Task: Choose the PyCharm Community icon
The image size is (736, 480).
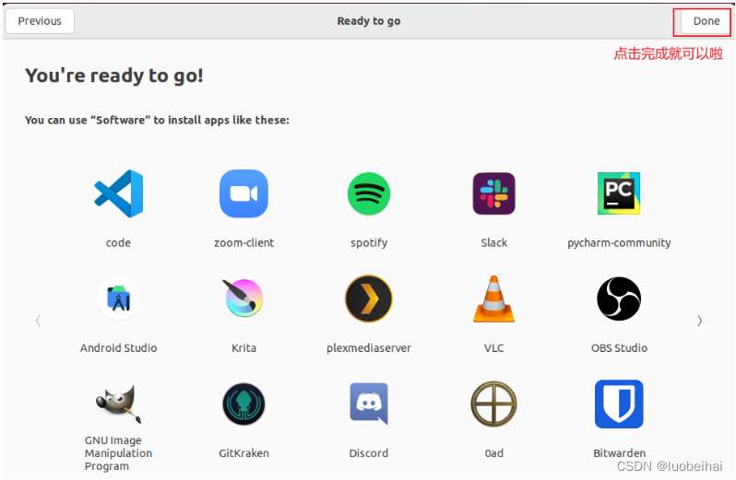Action: tap(619, 193)
